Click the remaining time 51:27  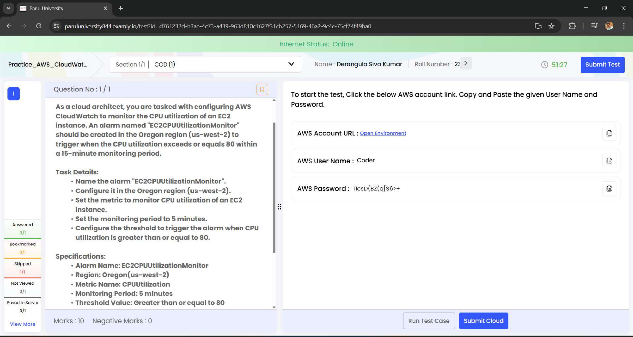559,65
